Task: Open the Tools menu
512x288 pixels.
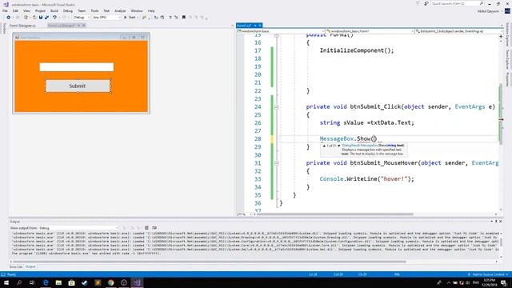Action: point(94,10)
